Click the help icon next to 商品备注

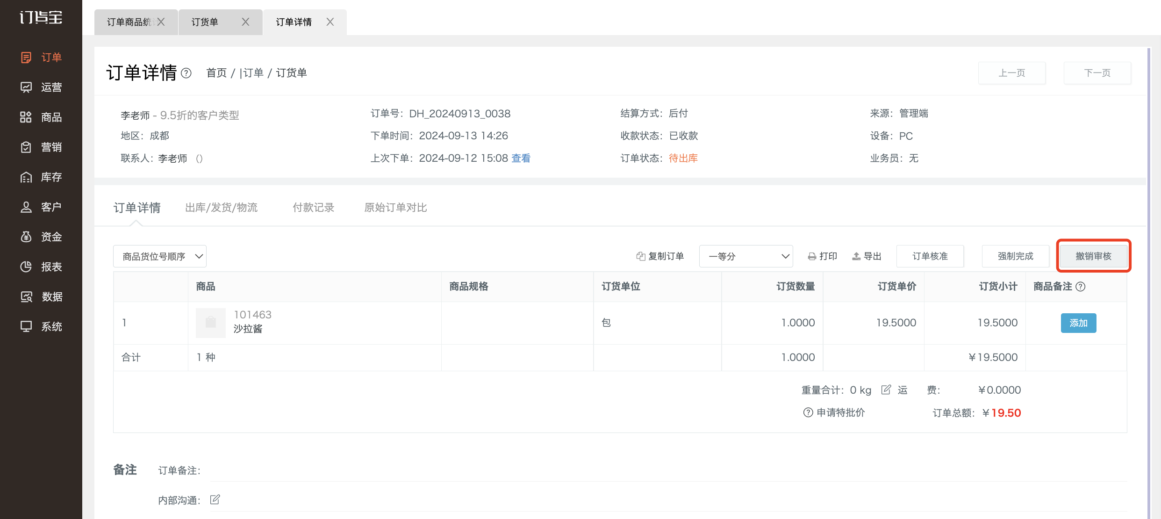tap(1081, 287)
